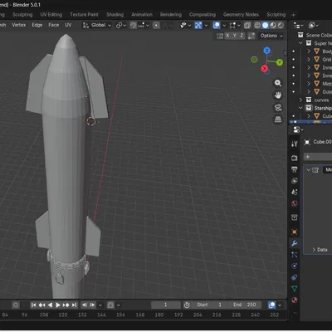Open outliner editor type dropdown
Viewport: 332px width, 332px height.
(x=298, y=26)
